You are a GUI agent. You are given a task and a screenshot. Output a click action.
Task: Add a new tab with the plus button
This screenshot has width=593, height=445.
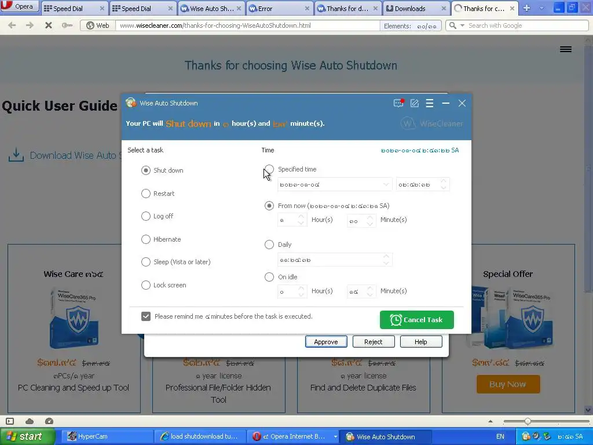click(x=526, y=8)
